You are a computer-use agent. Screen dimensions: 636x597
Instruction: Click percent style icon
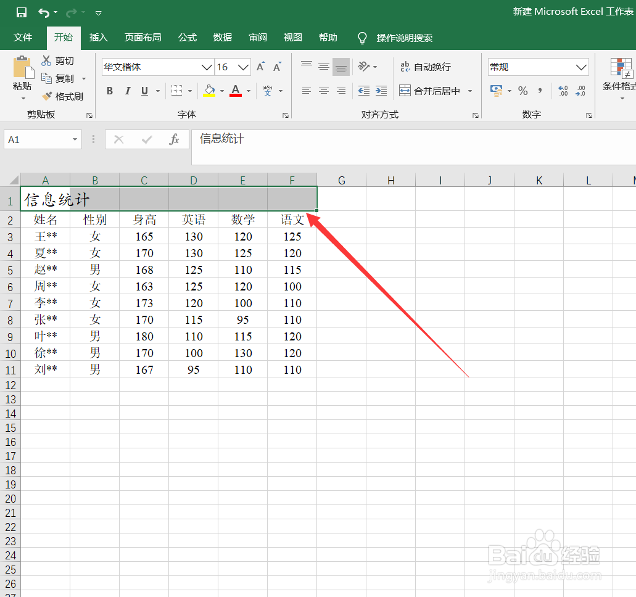pyautogui.click(x=523, y=91)
